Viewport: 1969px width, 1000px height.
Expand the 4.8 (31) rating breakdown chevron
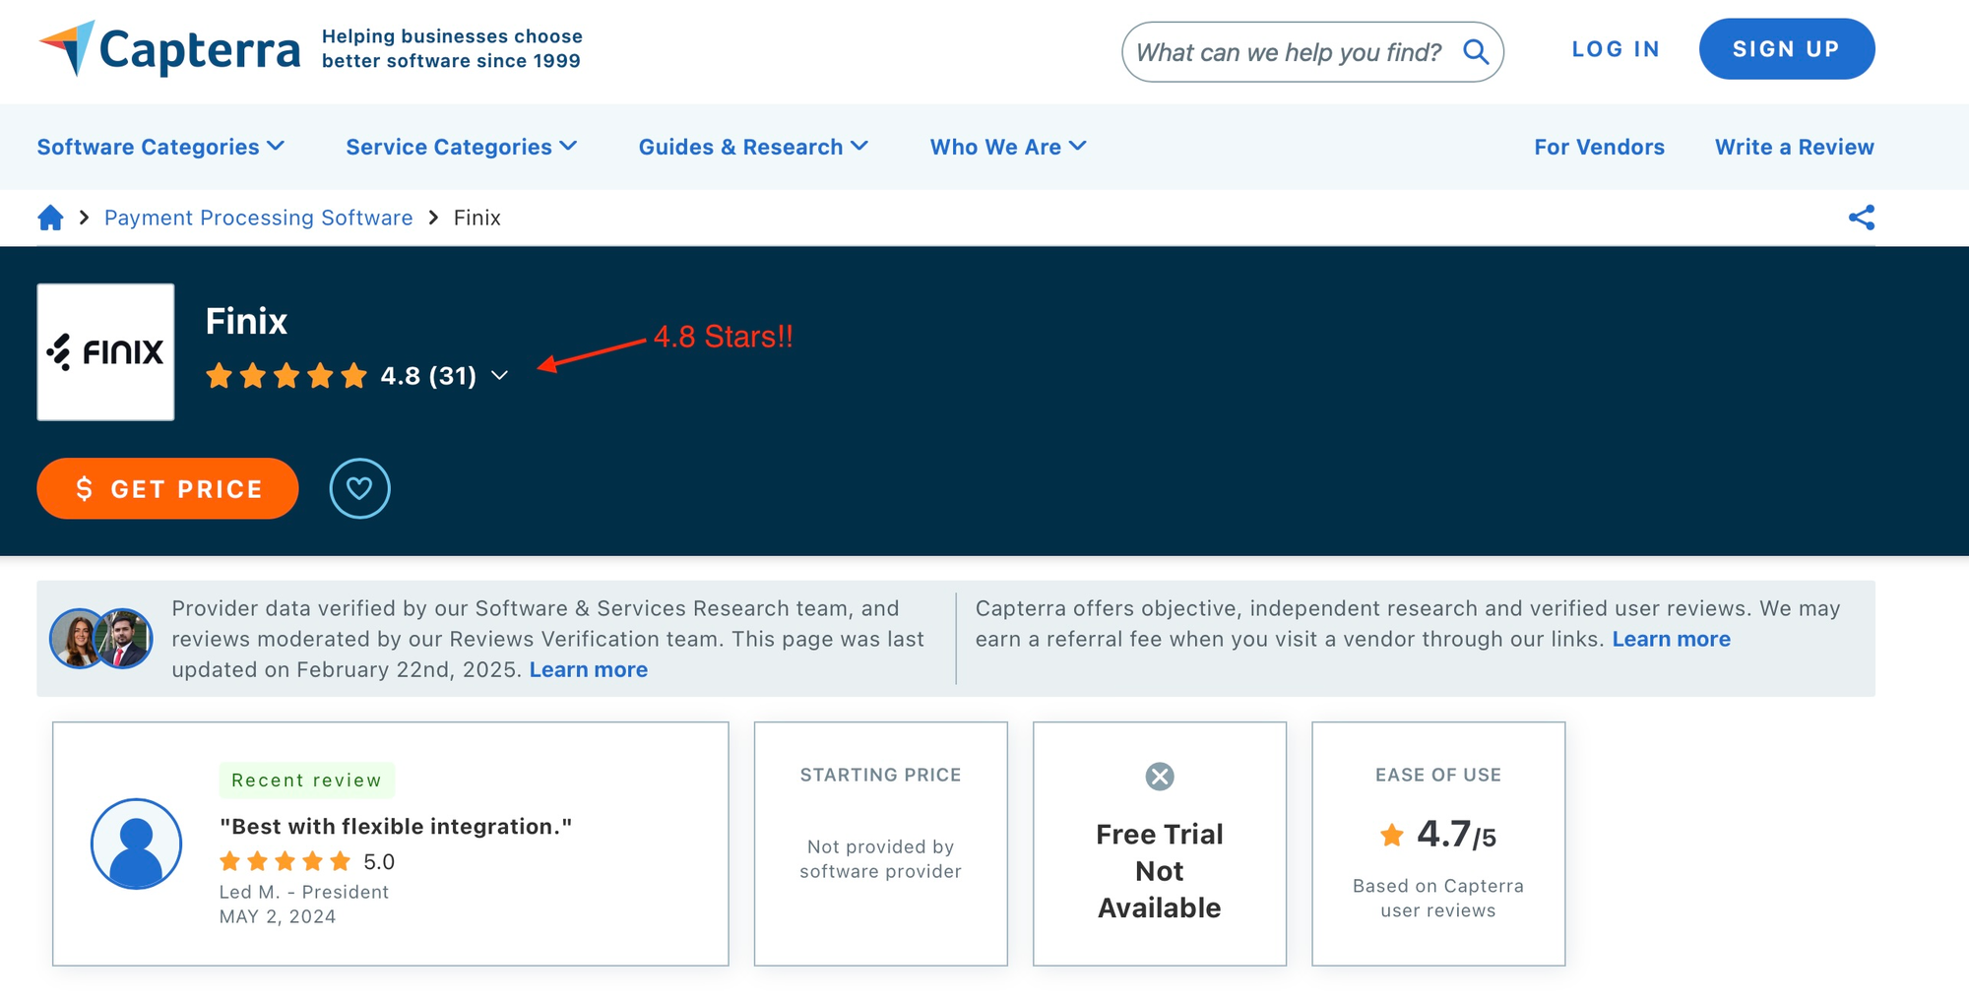coord(499,376)
